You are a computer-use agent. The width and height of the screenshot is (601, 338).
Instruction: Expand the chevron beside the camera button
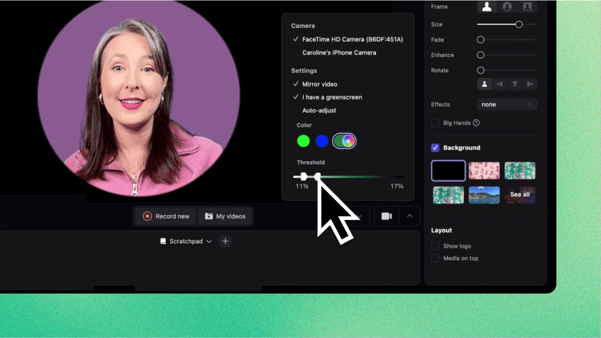410,216
